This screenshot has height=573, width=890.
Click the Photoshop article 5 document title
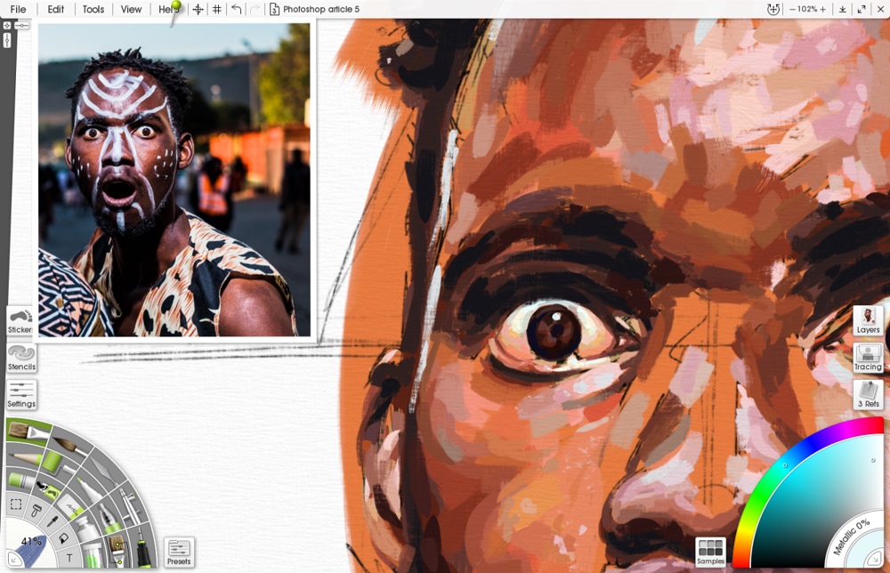(321, 9)
